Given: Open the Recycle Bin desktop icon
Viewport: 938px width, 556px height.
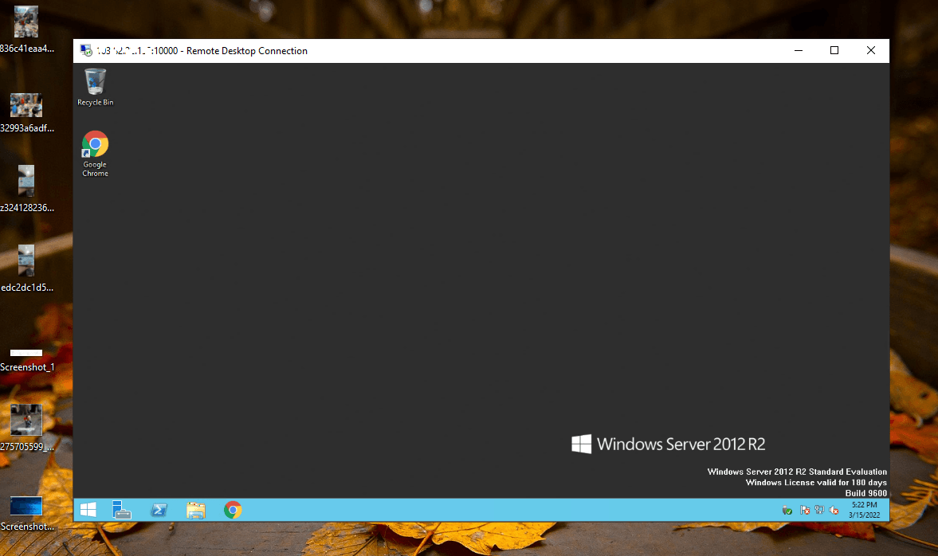Looking at the screenshot, I should 95,82.
